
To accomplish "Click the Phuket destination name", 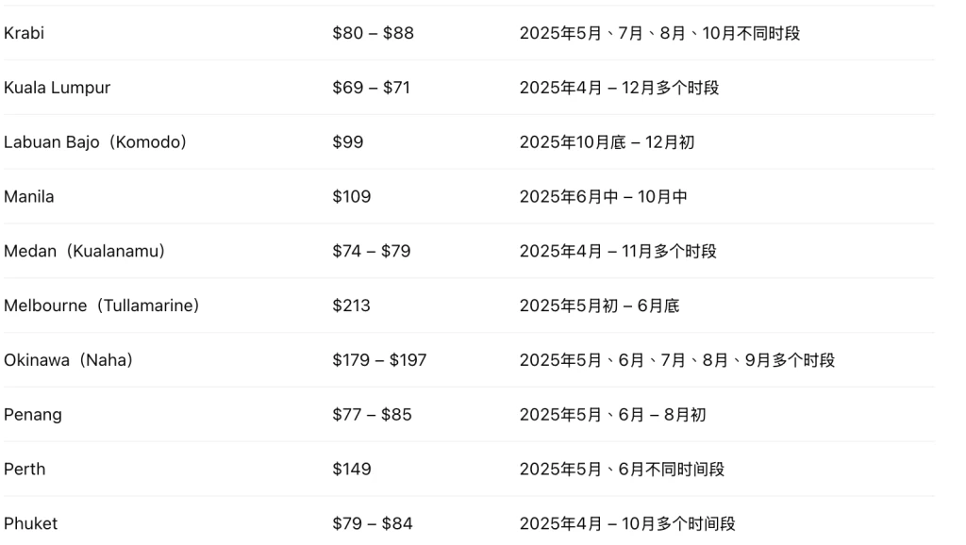I will click(31, 523).
